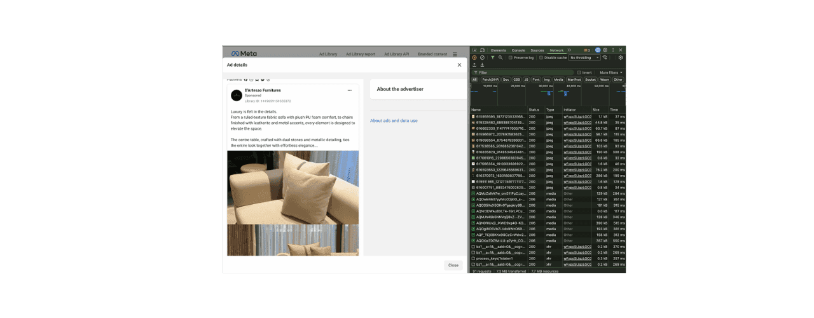Open Ad Library in the Meta header
Viewport: 814px width, 318px height.
pyautogui.click(x=328, y=54)
